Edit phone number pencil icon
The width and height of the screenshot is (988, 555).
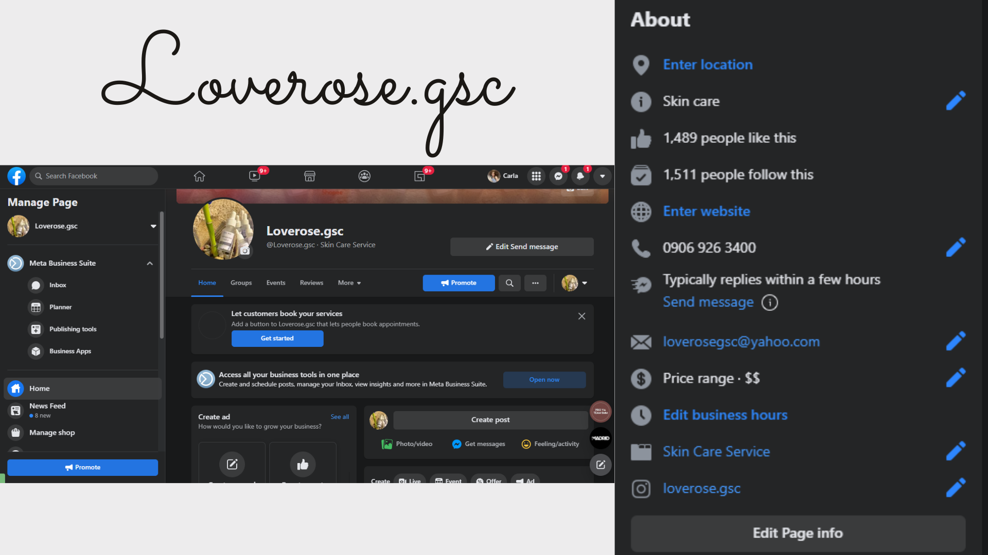[956, 248]
